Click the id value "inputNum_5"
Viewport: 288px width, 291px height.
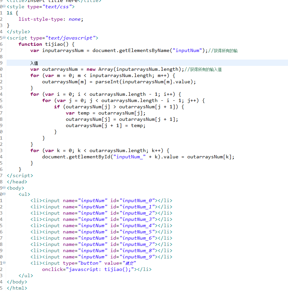[137, 232]
